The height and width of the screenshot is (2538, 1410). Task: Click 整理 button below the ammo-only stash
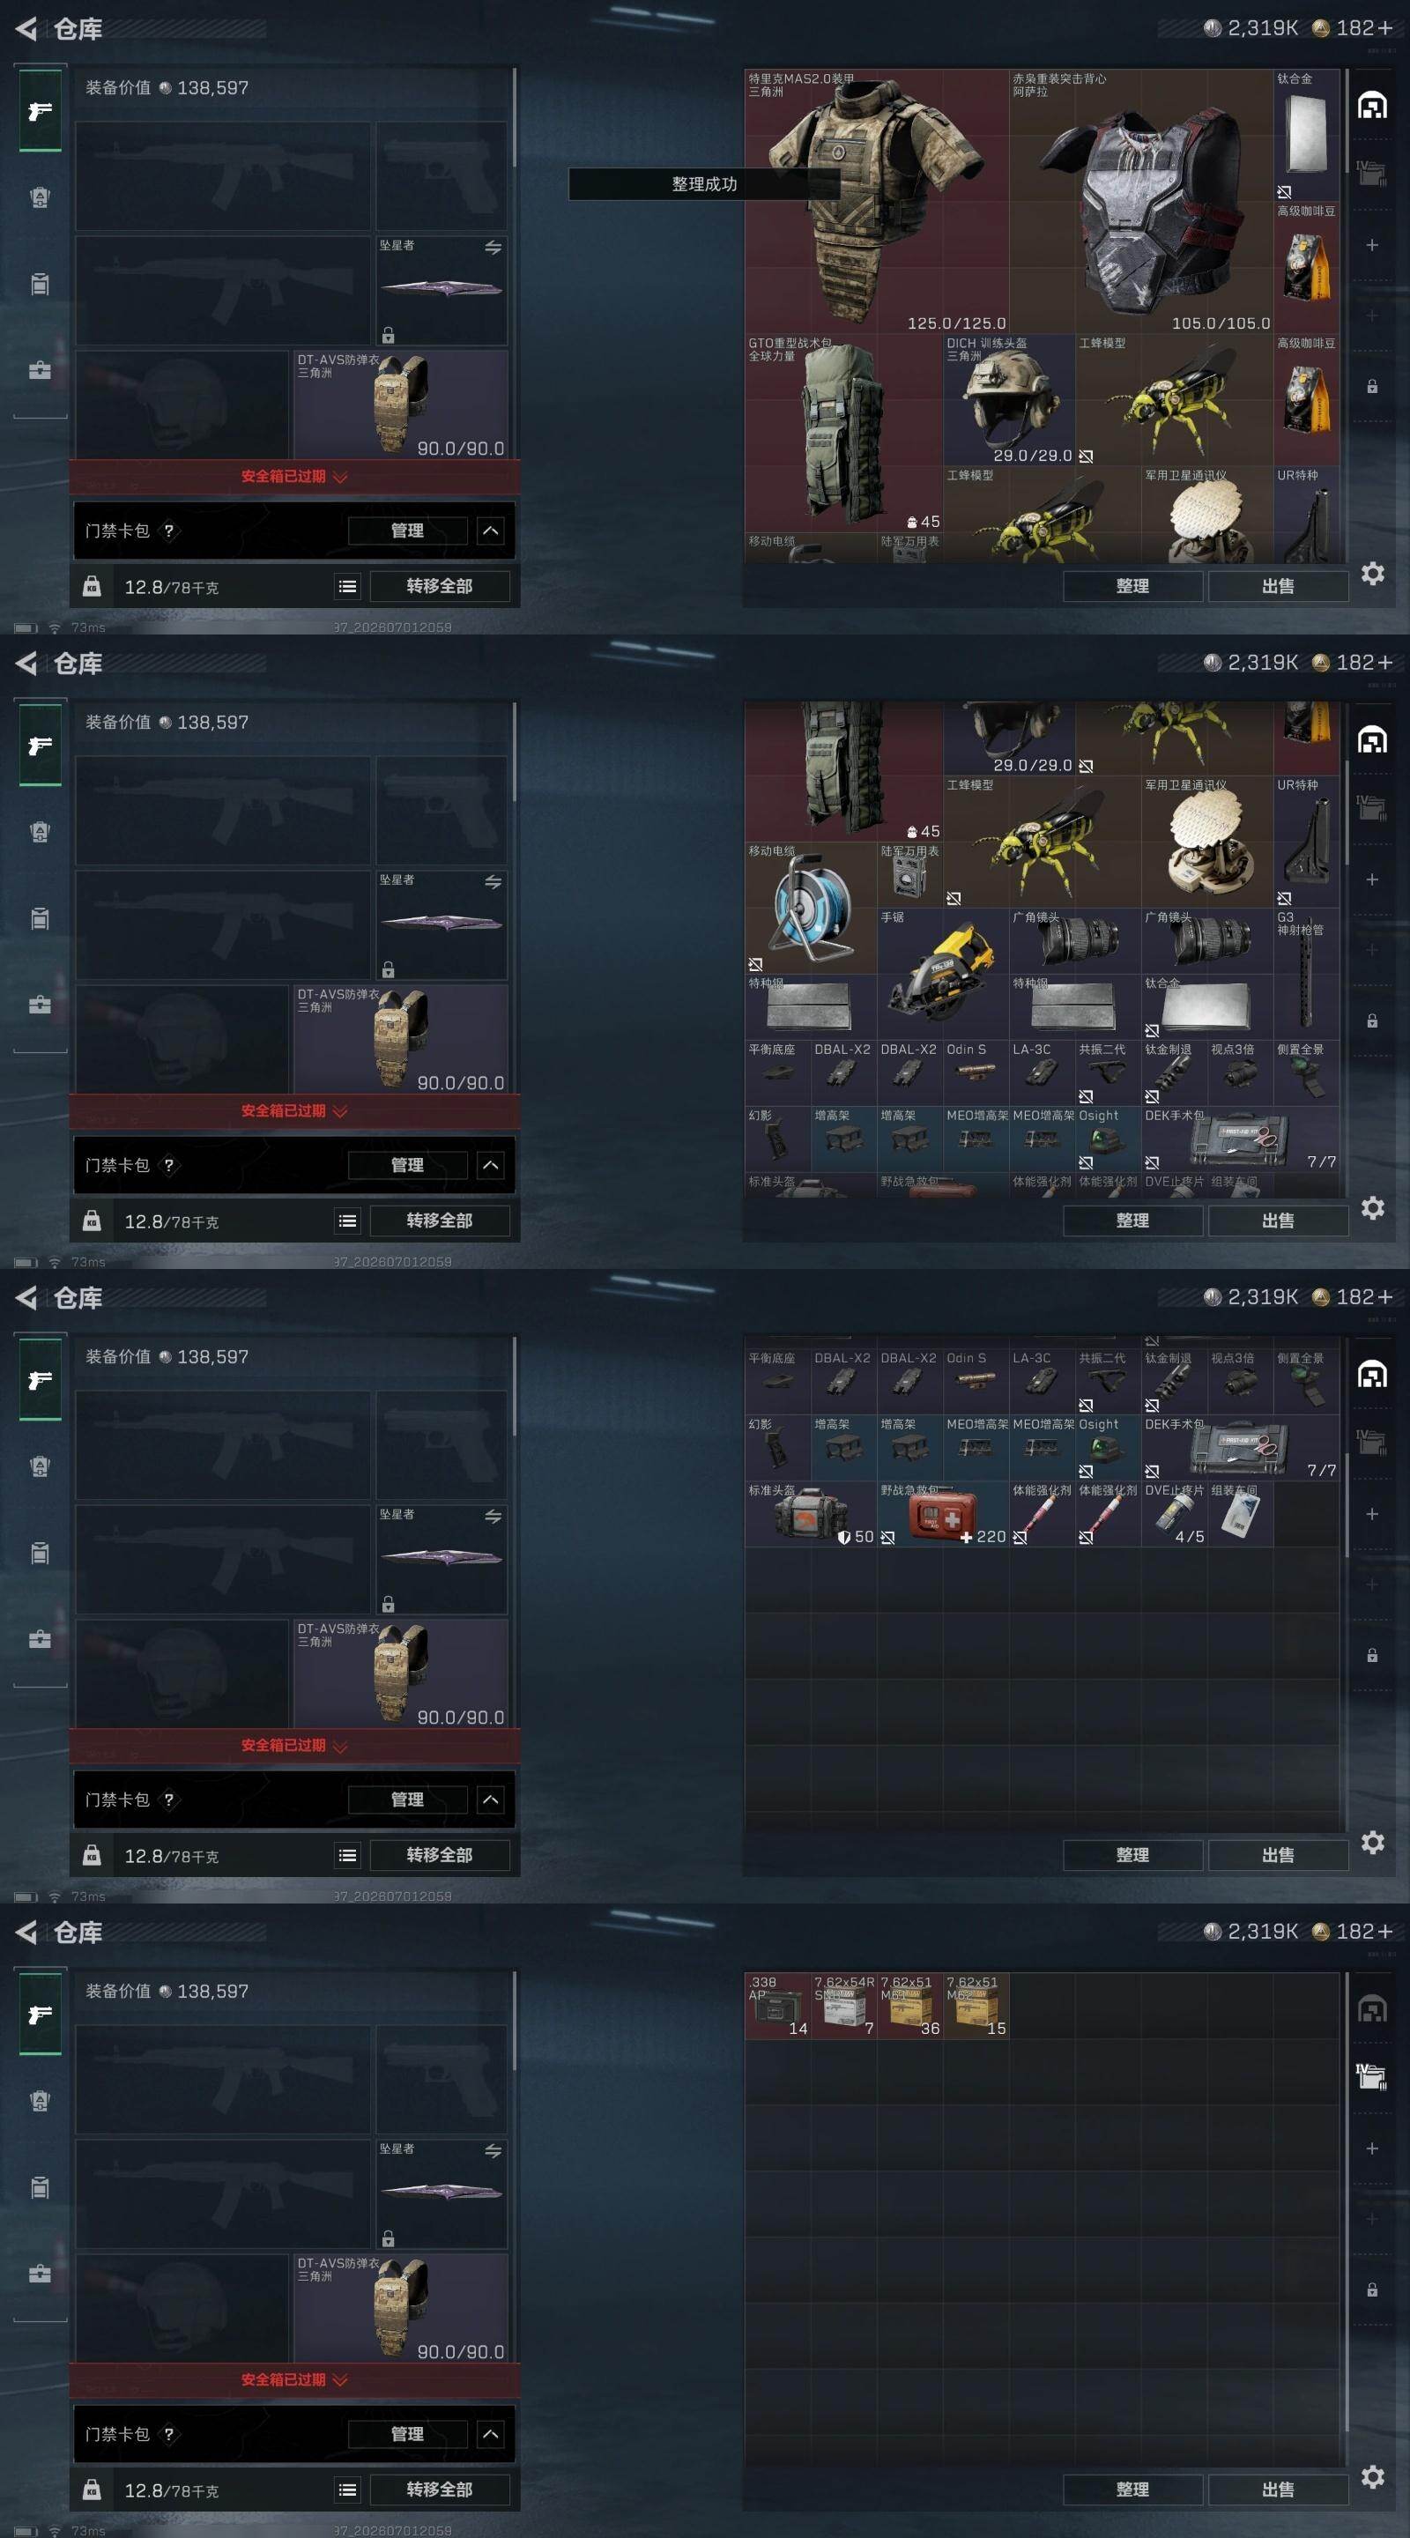tap(1132, 2490)
